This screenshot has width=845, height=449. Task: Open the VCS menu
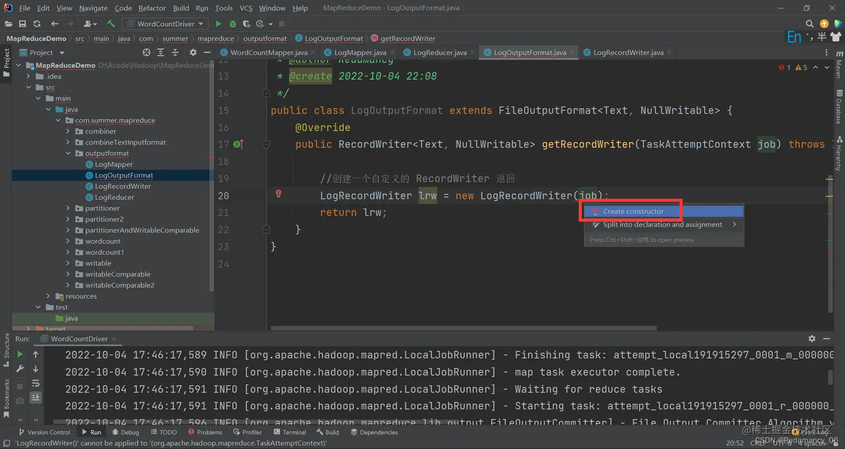tap(246, 8)
